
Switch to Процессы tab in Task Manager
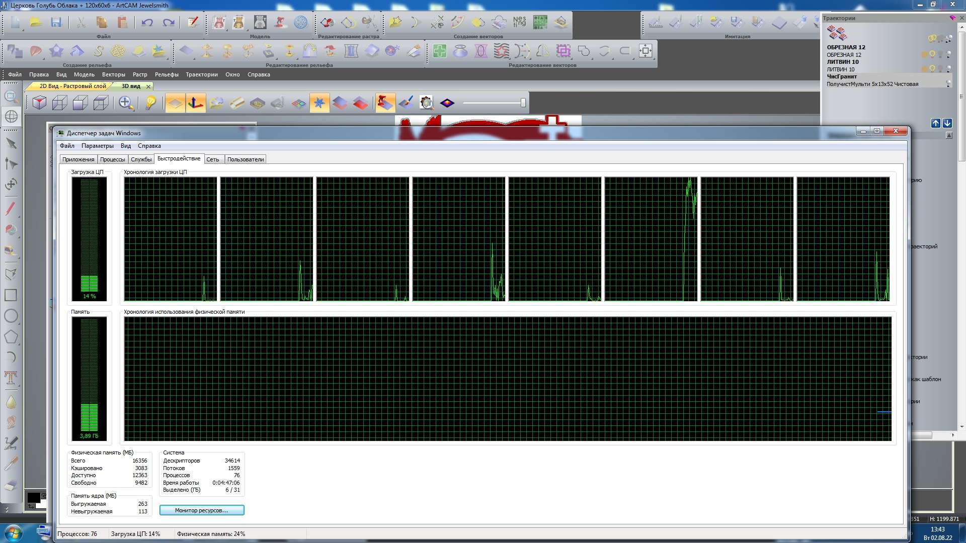pos(112,159)
